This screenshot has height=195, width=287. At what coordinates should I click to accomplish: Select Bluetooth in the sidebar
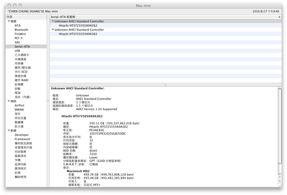tap(21, 30)
